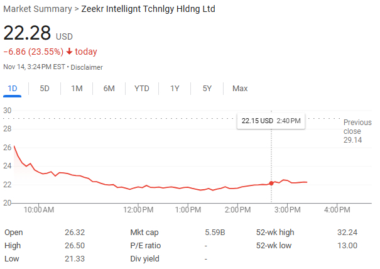The image size is (380, 269).
Task: Click the 12:00 PM axis label
Action: (x=138, y=209)
